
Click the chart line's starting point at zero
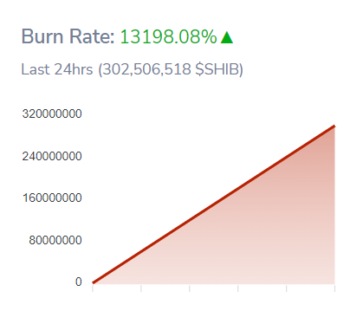(93, 282)
